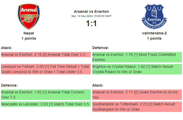Click the Arsenal vs Everton match title
The image size is (183, 120).
click(91, 11)
